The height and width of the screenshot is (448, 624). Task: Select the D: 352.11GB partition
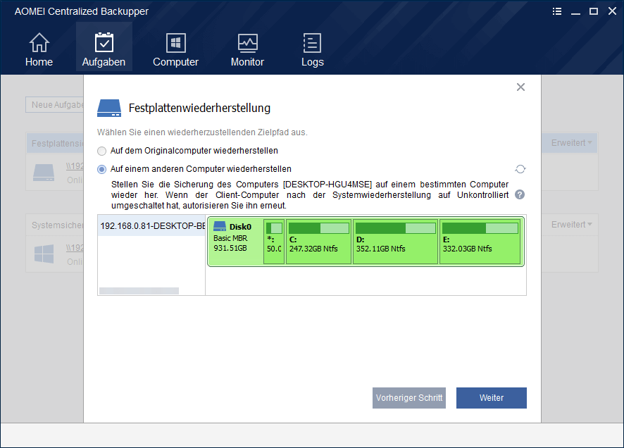[x=396, y=242]
